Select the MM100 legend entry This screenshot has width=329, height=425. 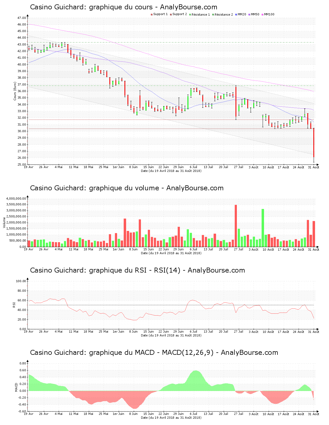(x=268, y=14)
